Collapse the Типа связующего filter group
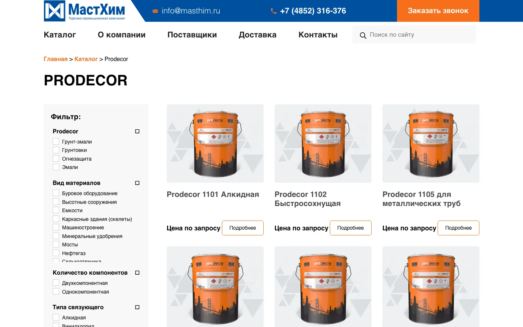This screenshot has width=523, height=327. pyautogui.click(x=137, y=307)
